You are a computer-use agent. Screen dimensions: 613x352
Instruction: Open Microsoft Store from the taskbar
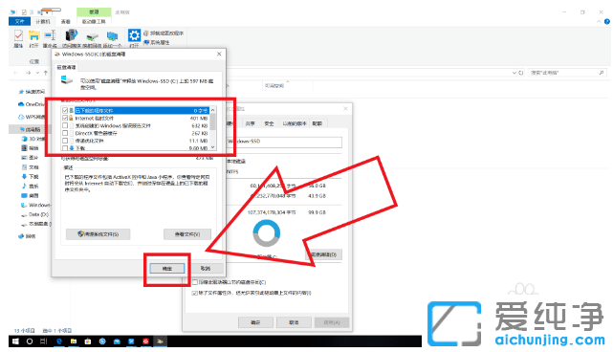point(88,341)
